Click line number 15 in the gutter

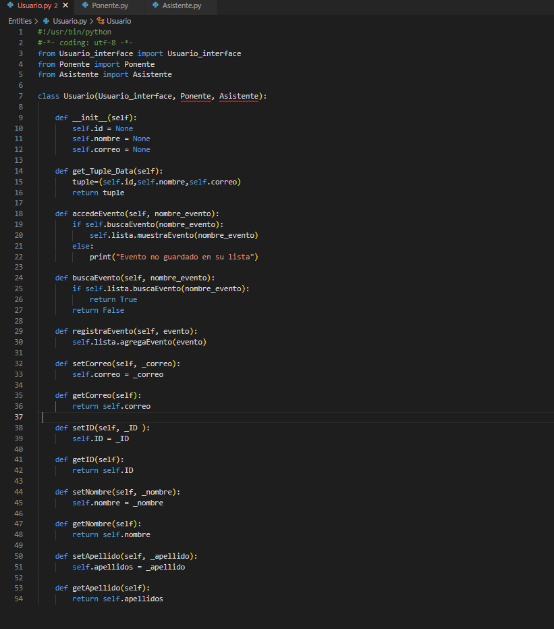coord(19,181)
